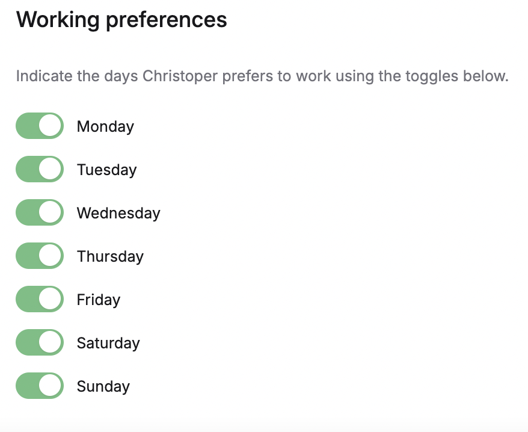Click the Friday day label
The image size is (528, 432).
point(98,300)
